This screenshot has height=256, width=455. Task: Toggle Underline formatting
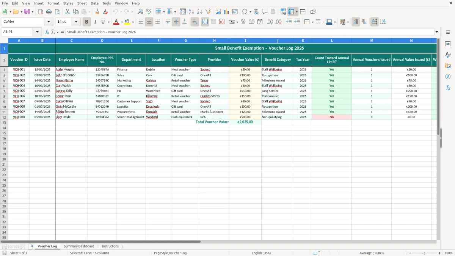point(103,22)
